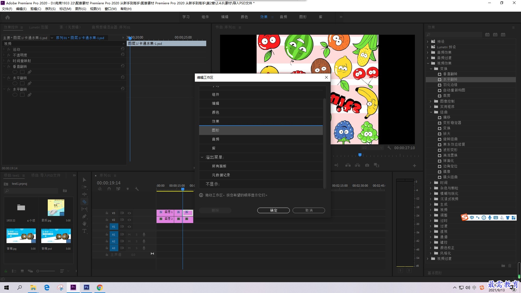Switch project panel to list view
This screenshot has height=293, width=521.
14,271
